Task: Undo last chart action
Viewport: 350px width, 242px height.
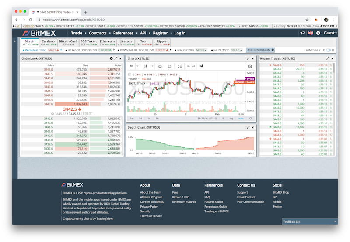Action: pyautogui.click(x=189, y=66)
